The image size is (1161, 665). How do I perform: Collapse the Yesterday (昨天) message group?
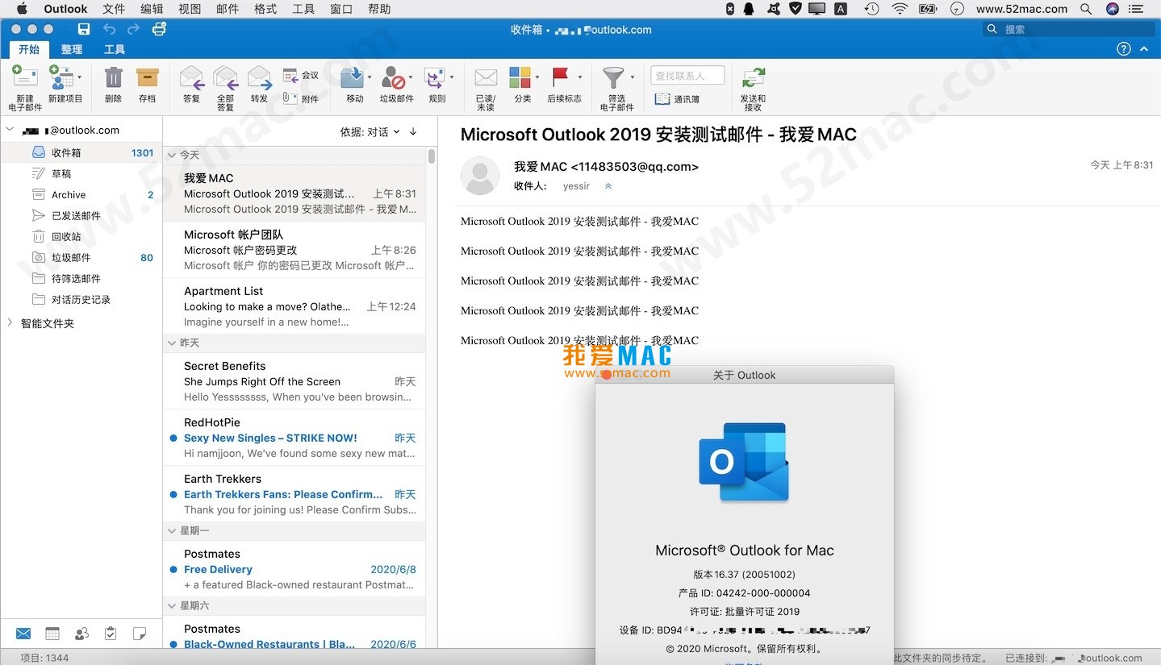pyautogui.click(x=172, y=343)
